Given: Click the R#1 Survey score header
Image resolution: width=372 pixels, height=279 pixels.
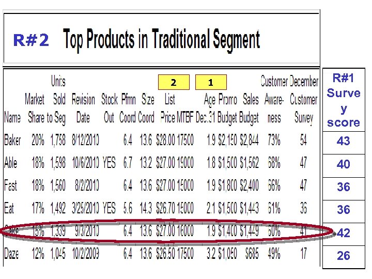Looking at the screenshot, I should point(344,100).
